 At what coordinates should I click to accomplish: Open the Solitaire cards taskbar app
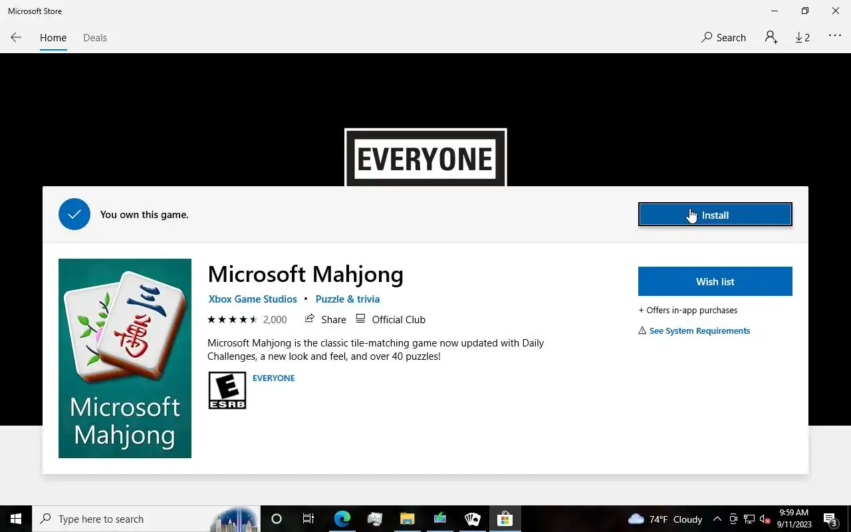[x=472, y=519]
